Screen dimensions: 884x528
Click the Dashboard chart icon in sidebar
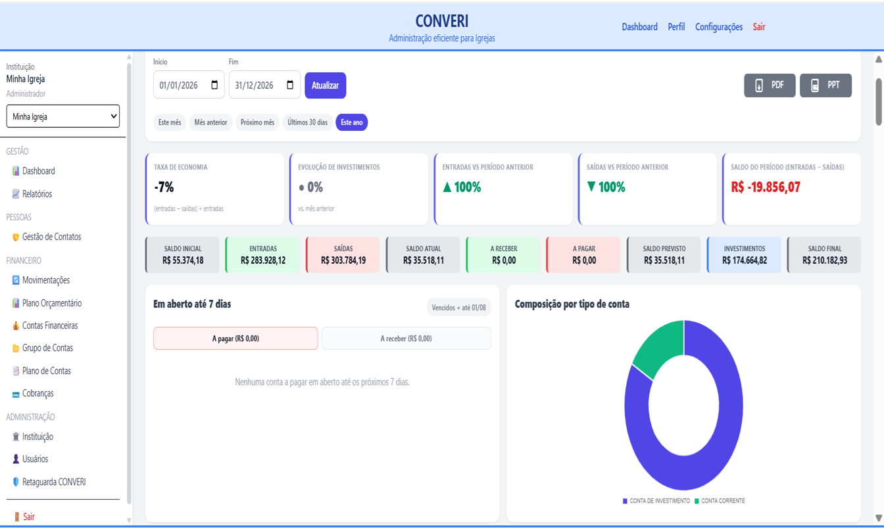pyautogui.click(x=16, y=171)
